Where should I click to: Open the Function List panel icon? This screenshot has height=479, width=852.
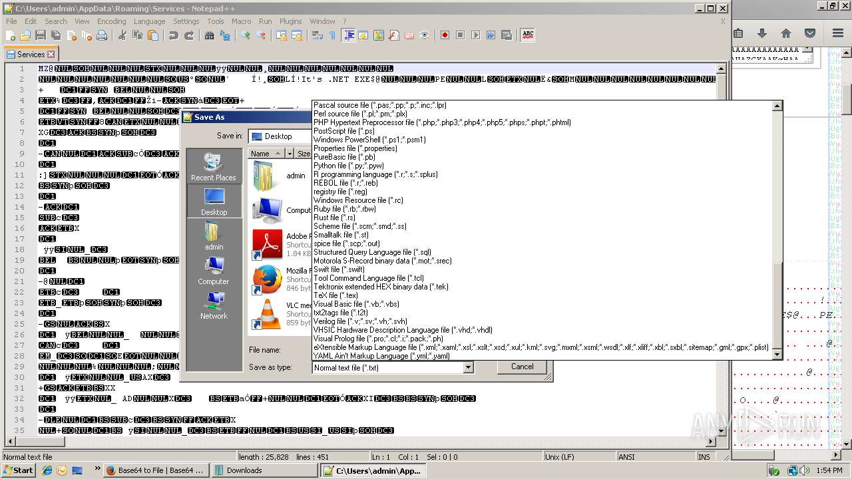click(394, 35)
